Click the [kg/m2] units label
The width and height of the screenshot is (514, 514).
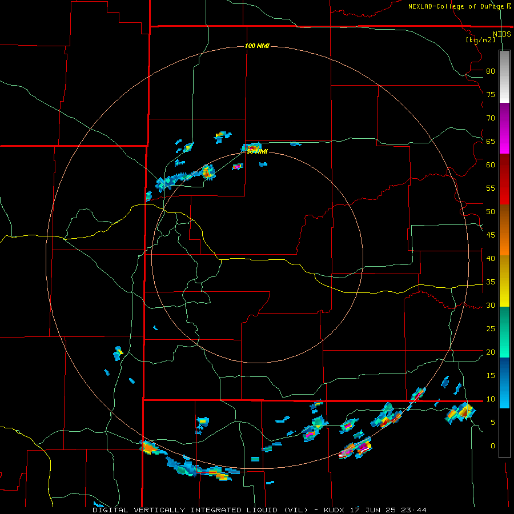coord(481,40)
